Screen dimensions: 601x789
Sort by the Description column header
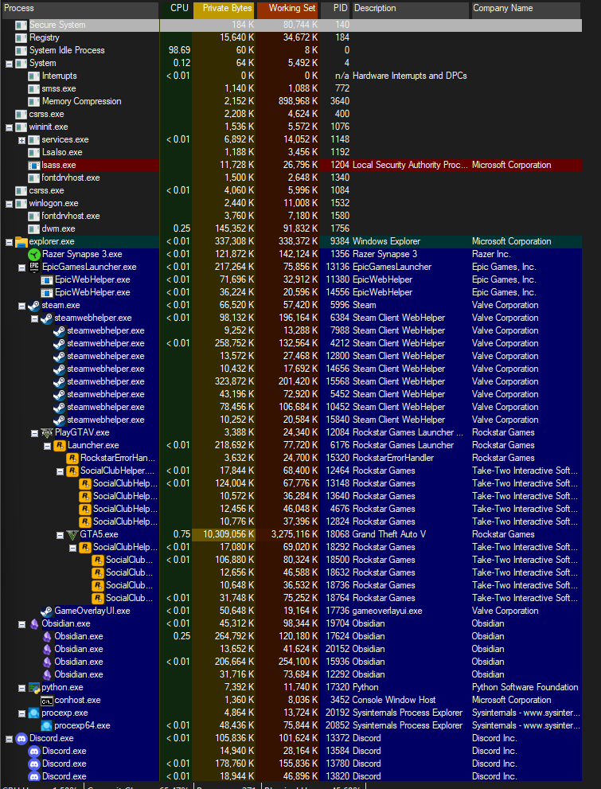coord(411,9)
